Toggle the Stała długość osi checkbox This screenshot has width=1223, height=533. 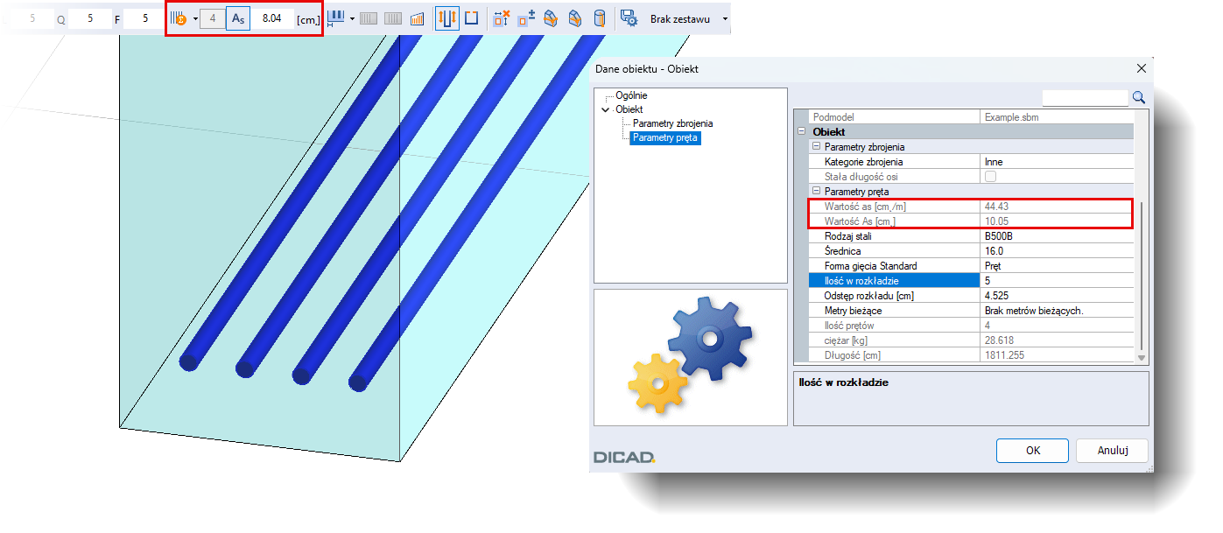pos(991,177)
